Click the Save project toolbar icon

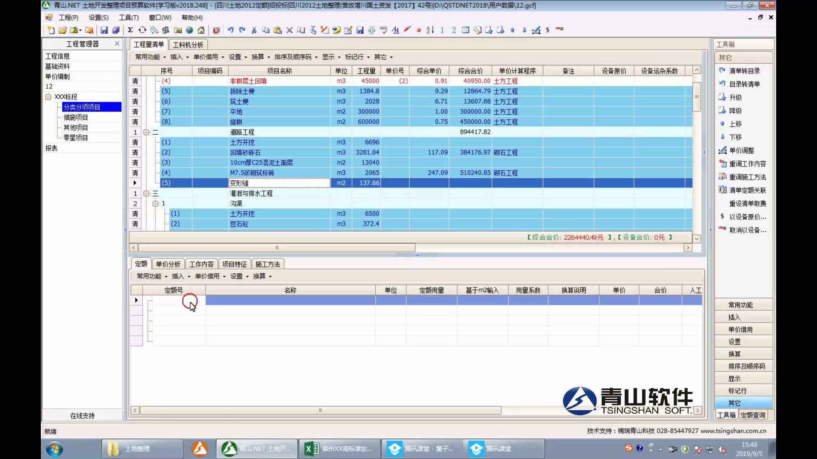pyautogui.click(x=104, y=30)
